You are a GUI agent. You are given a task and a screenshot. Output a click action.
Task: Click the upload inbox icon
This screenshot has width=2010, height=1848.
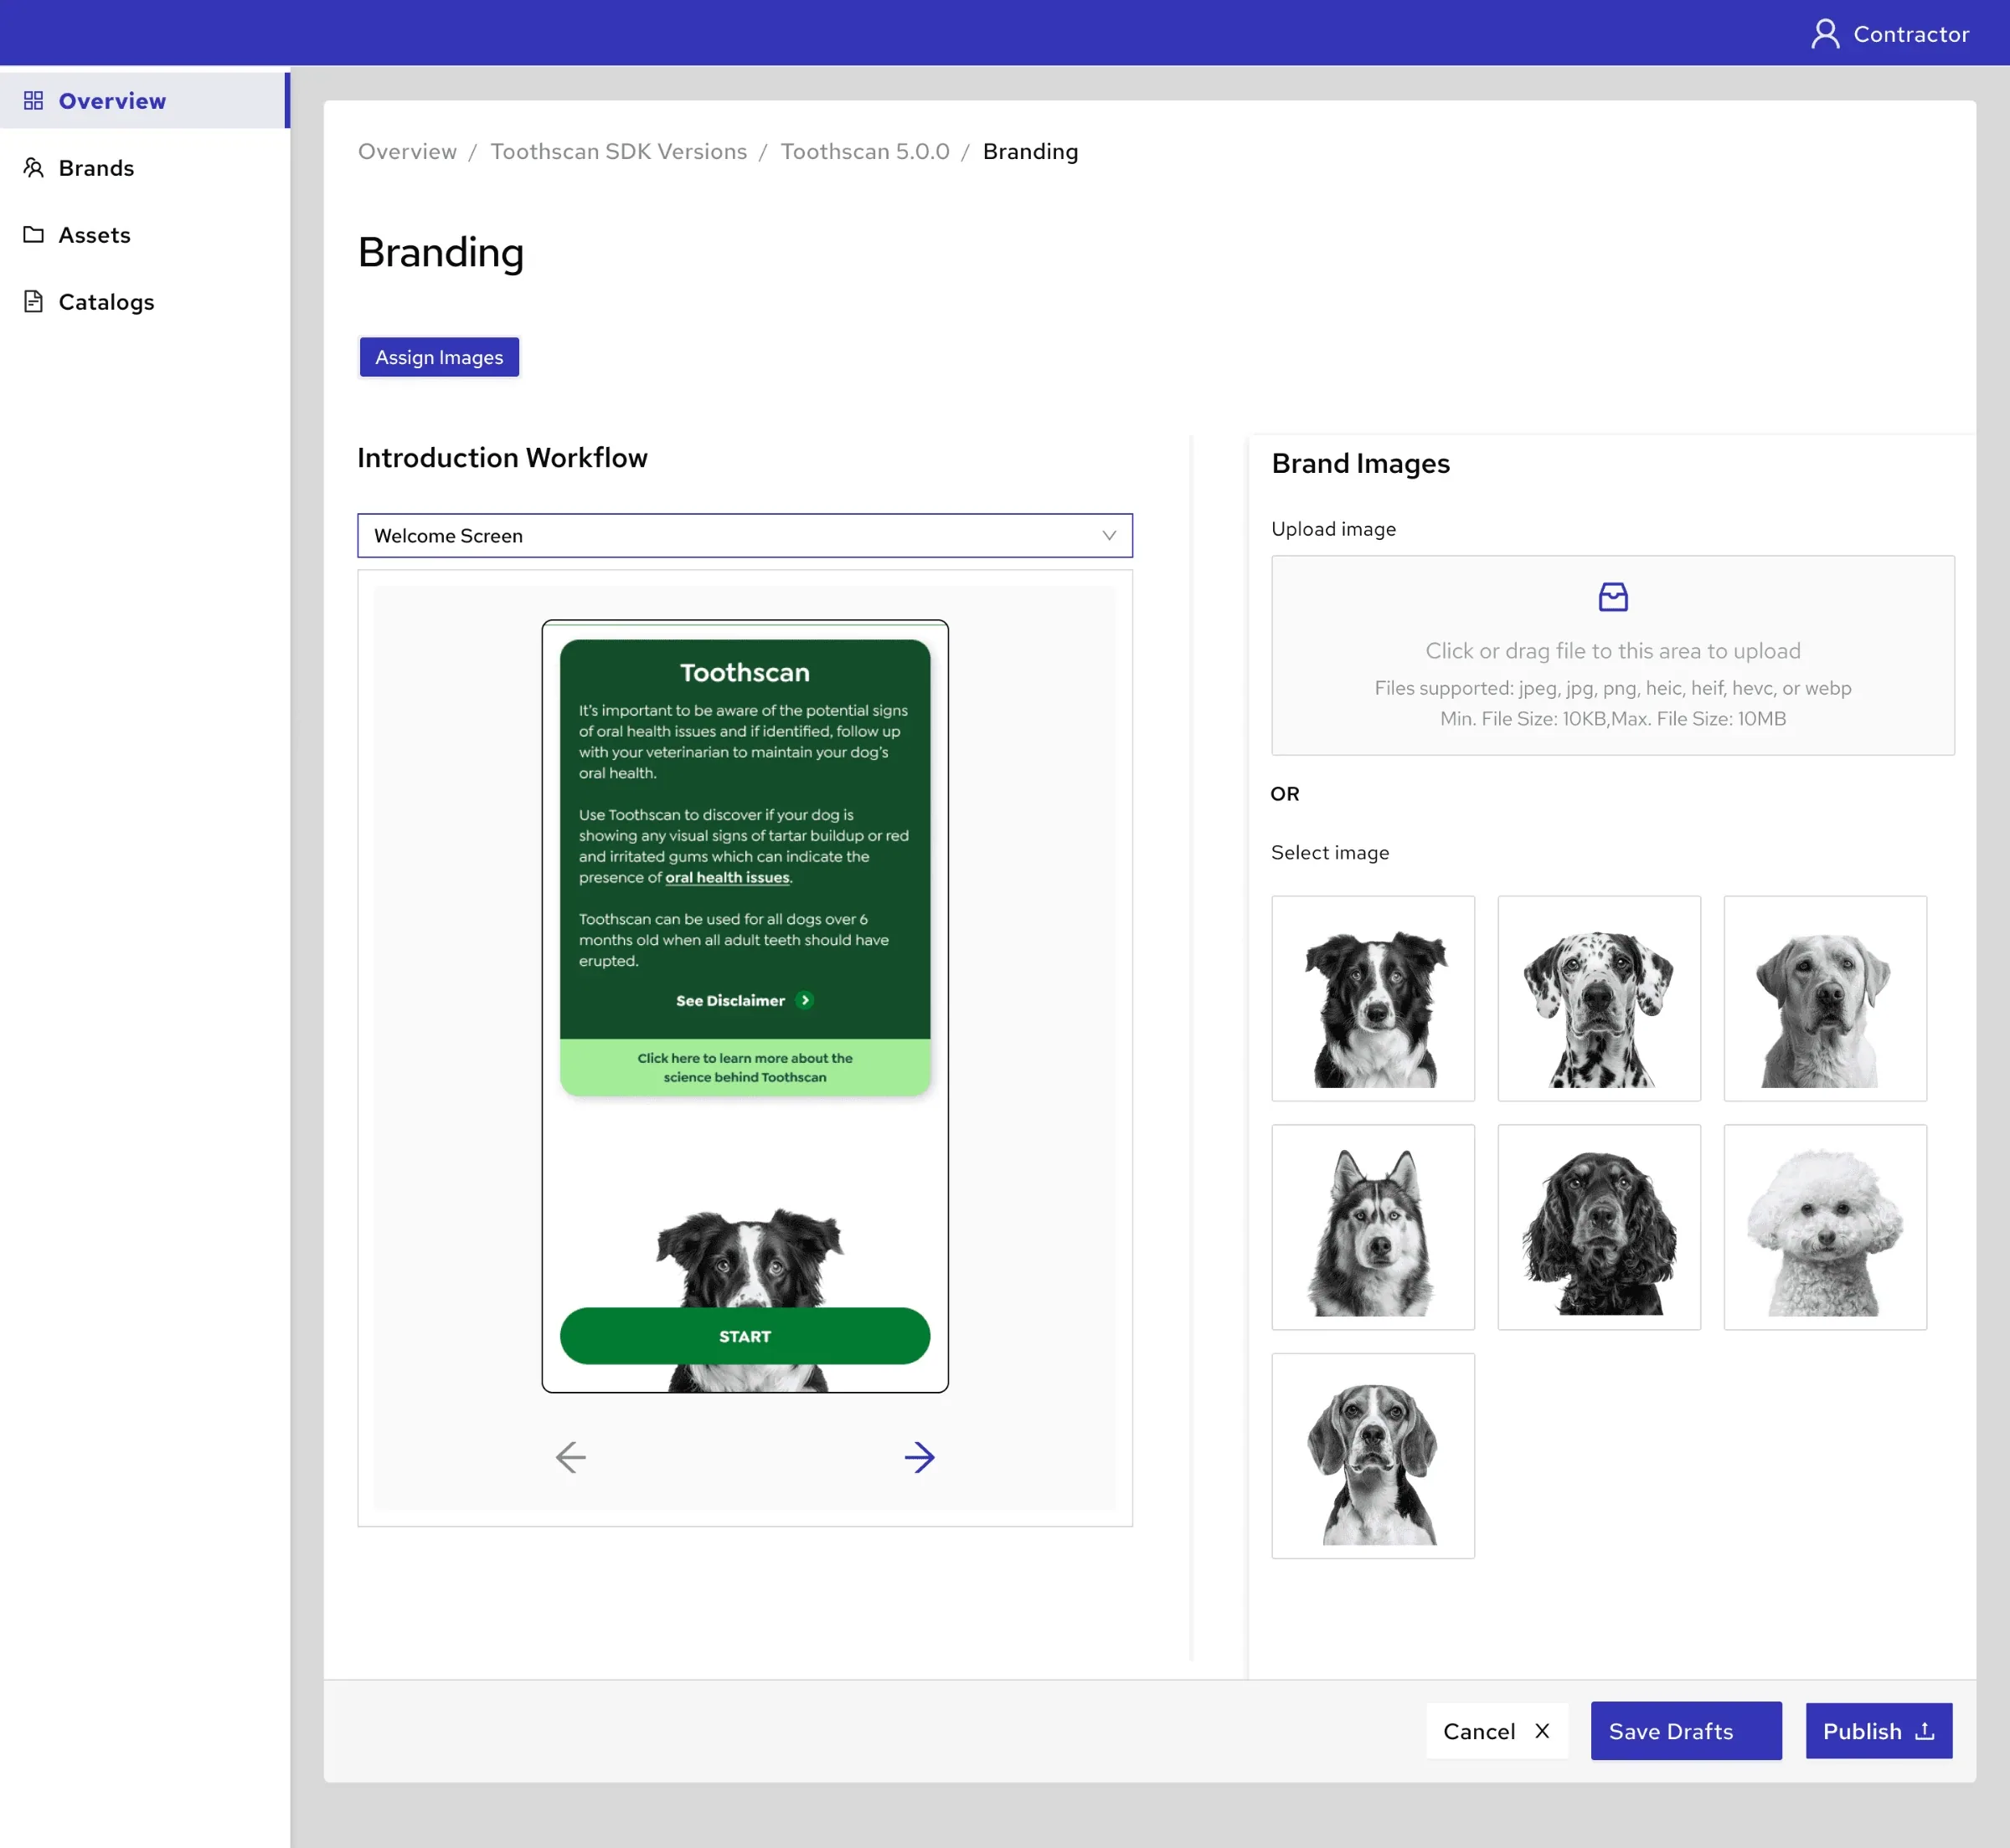point(1613,597)
